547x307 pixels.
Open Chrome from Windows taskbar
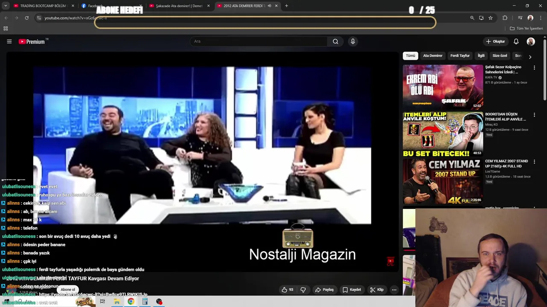coord(131,301)
